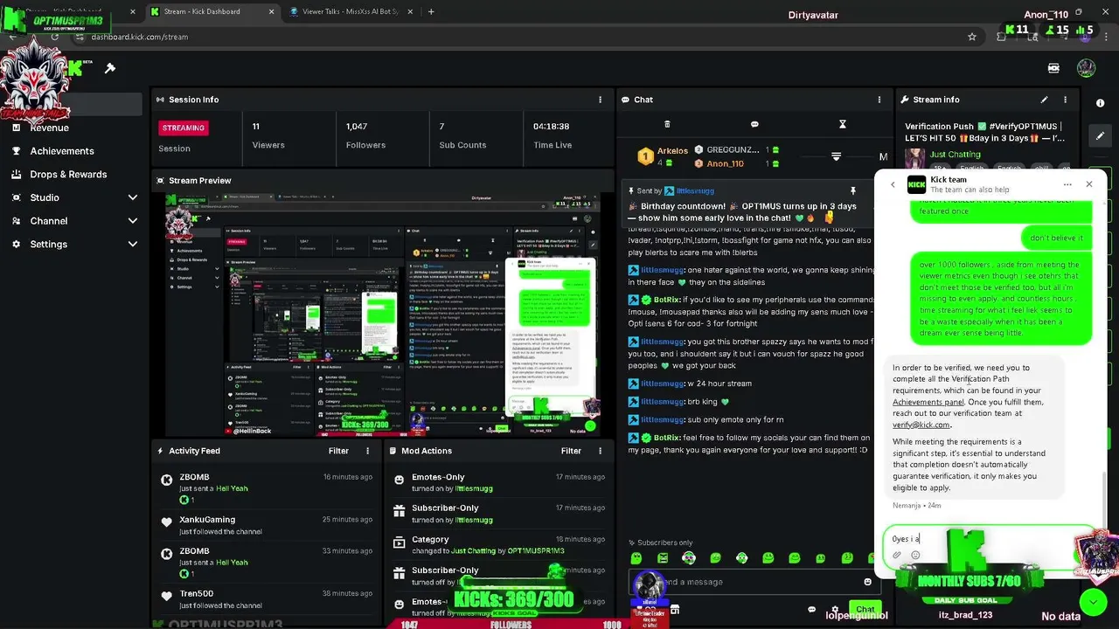Screen dimensions: 1119x629
Task: Open Mod Actions three-dot menu
Action: pyautogui.click(x=600, y=451)
